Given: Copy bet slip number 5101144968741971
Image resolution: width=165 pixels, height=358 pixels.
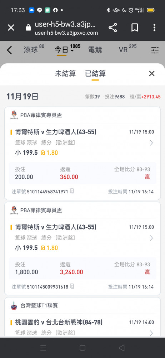Looking at the screenshot, I should (x=72, y=191).
